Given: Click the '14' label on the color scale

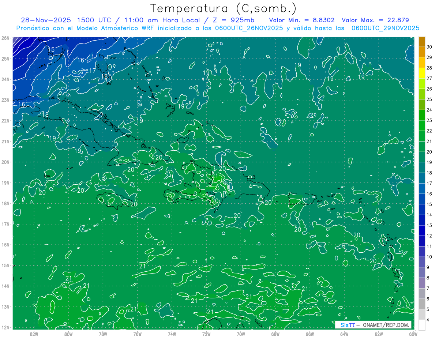Looking at the screenshot, I should 429,215.
